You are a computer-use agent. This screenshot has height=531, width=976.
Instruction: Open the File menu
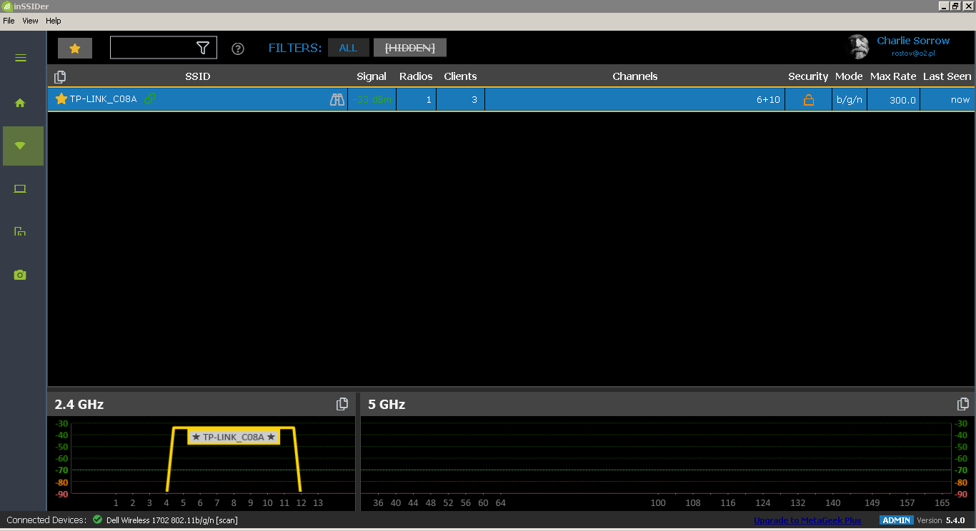pyautogui.click(x=9, y=21)
